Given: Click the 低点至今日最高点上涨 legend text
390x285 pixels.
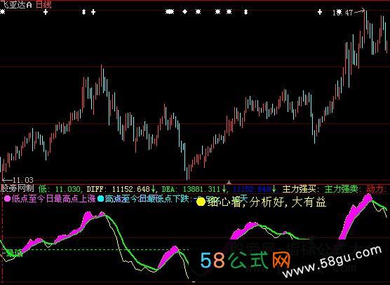Looking at the screenshot, I should tap(53, 199).
